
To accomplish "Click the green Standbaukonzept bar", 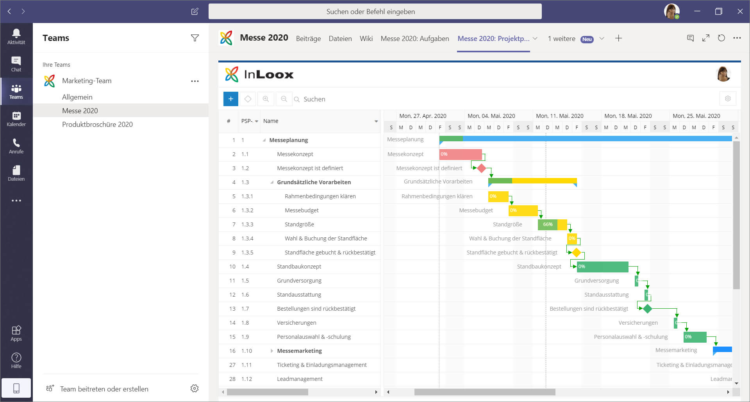I will [603, 267].
